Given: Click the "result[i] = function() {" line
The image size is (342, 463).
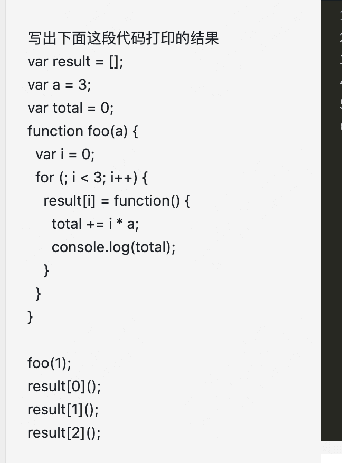Looking at the screenshot, I should coord(117,201).
